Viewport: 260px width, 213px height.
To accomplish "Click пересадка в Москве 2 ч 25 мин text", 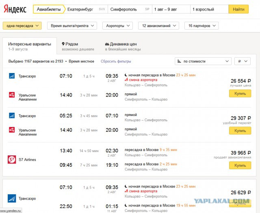I will 151,164.
